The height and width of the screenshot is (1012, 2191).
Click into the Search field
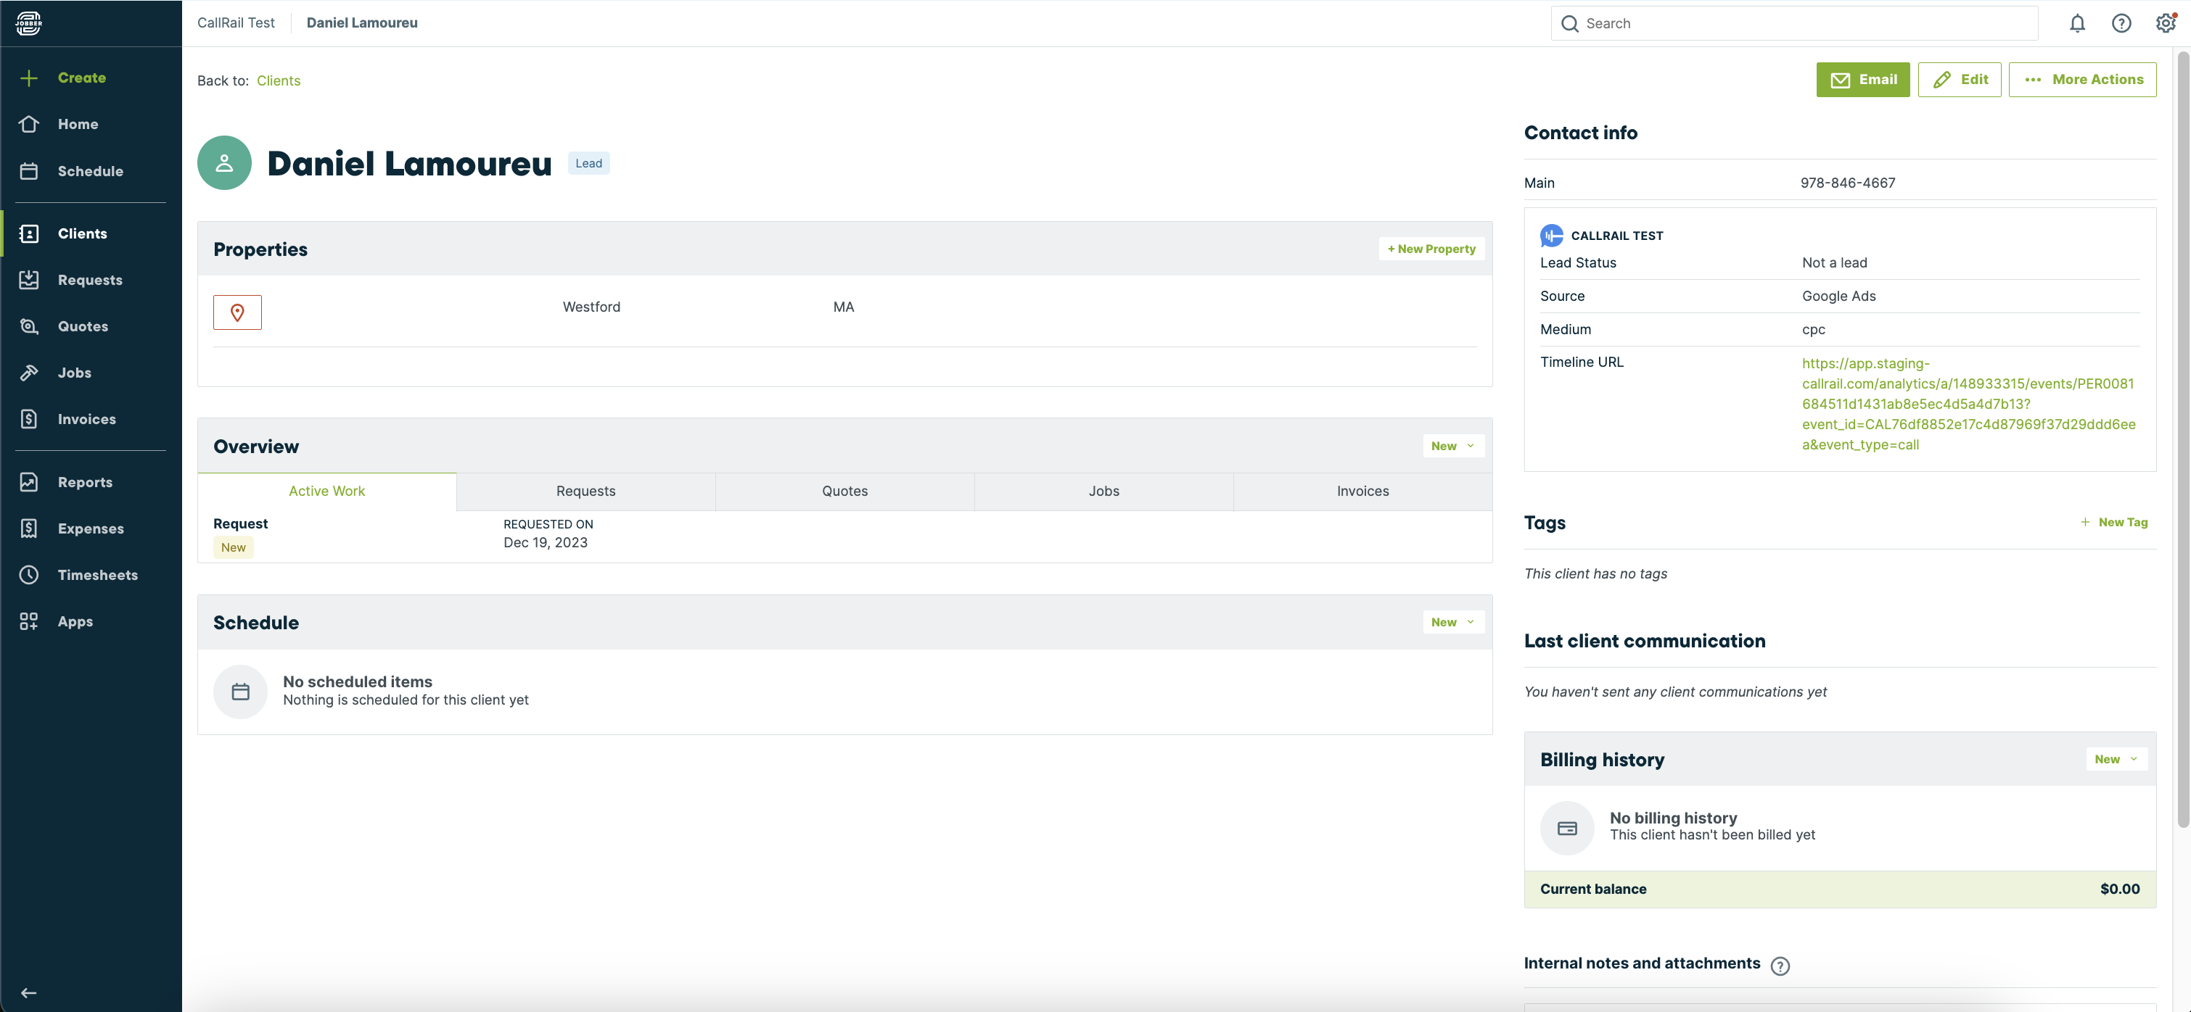1795,24
